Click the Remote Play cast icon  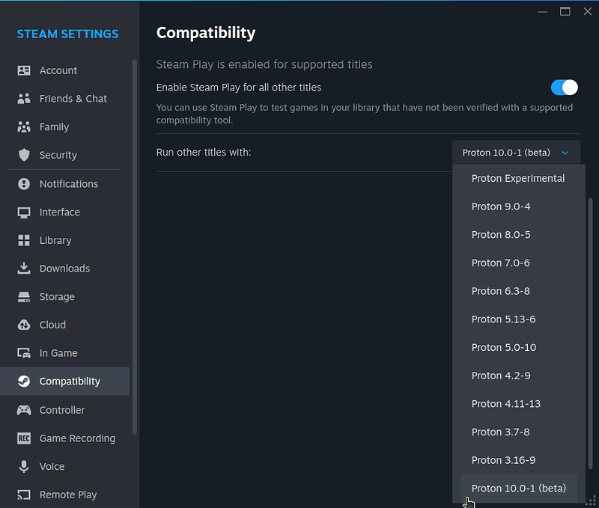click(24, 495)
